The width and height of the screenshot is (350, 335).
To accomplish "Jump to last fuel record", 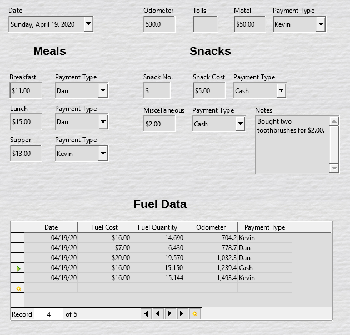I will coord(182,314).
